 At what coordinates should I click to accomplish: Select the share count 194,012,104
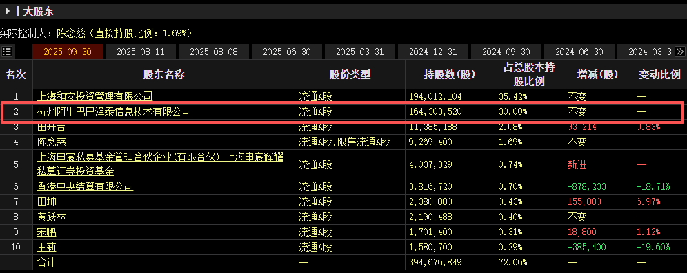point(435,96)
